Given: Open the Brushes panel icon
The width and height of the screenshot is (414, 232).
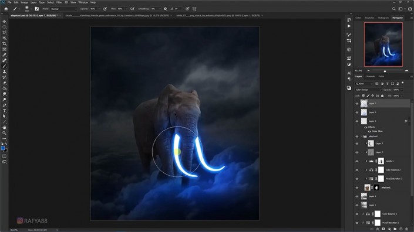Looking at the screenshot, I should point(349,35).
